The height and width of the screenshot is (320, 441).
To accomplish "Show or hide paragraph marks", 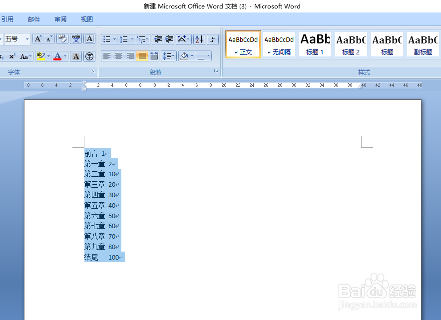I will (x=213, y=39).
